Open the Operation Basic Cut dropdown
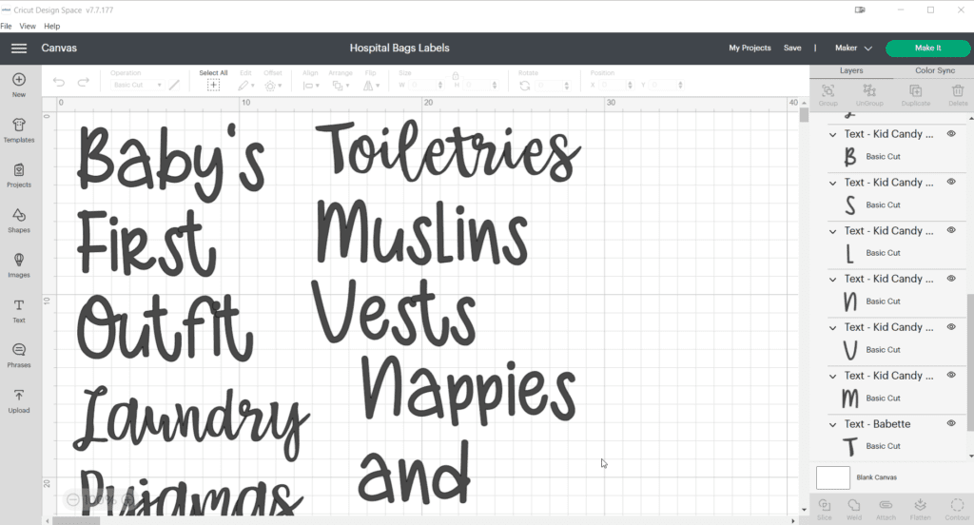 coord(137,85)
